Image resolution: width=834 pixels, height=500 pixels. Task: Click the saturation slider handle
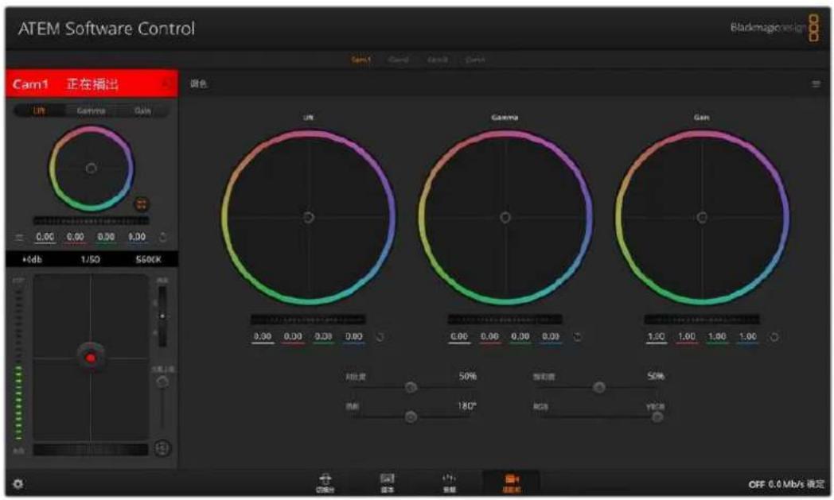pyautogui.click(x=599, y=387)
